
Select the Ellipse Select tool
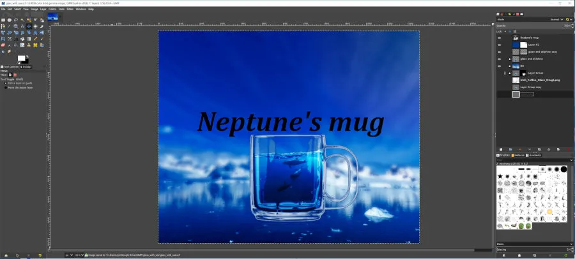[x=10, y=20]
